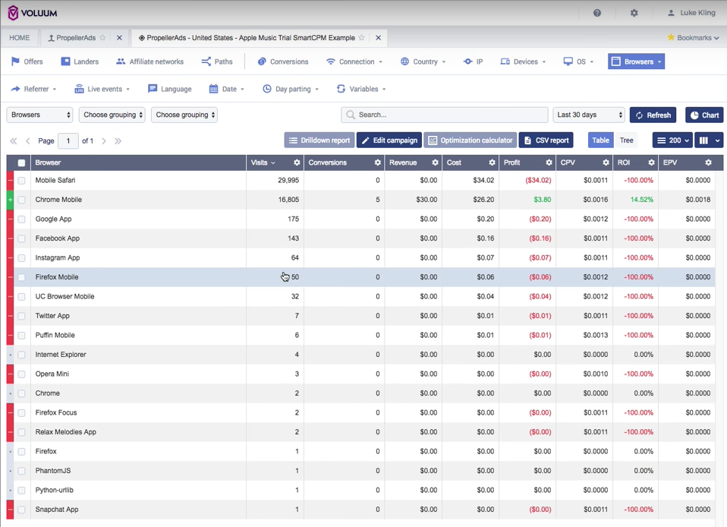Select the UC Browser Mobile row checkbox
The height and width of the screenshot is (527, 727).
click(x=21, y=297)
